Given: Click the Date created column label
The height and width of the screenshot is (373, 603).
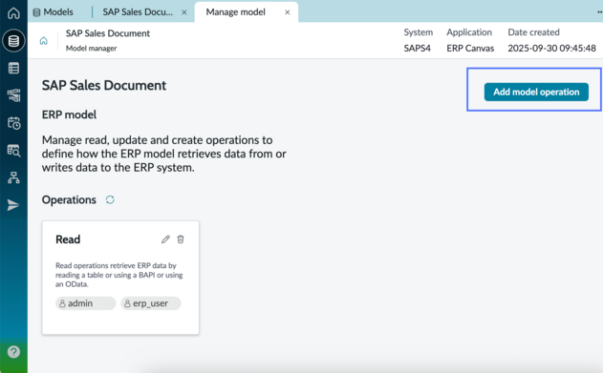Looking at the screenshot, I should tap(533, 32).
